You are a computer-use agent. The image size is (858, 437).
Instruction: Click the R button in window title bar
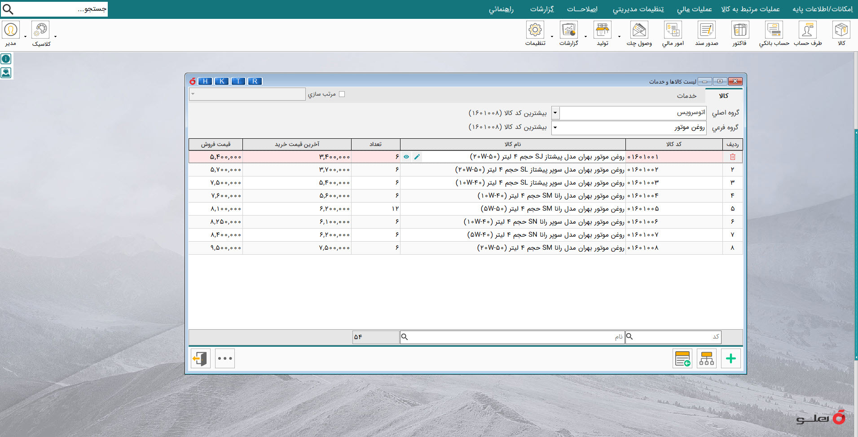pos(255,81)
